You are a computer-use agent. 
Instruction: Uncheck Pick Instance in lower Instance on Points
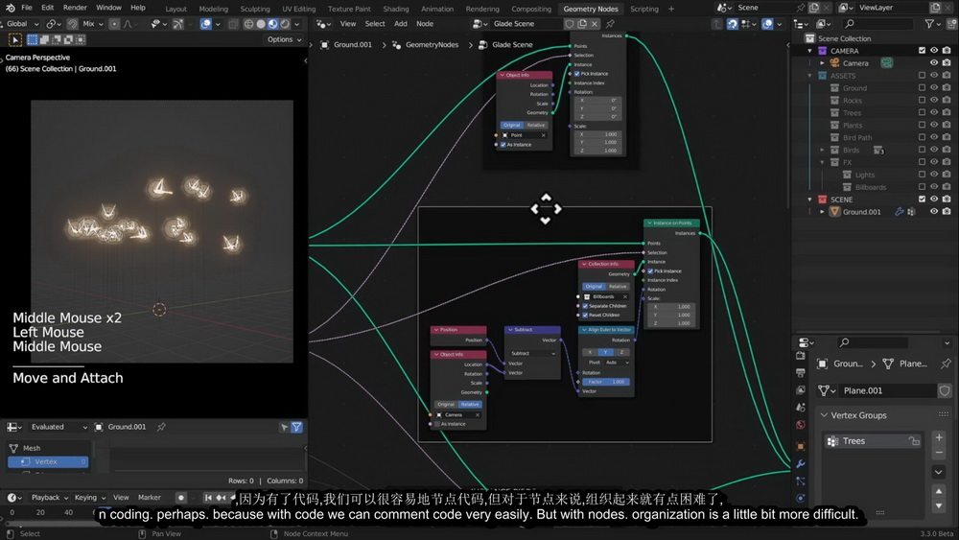(651, 270)
